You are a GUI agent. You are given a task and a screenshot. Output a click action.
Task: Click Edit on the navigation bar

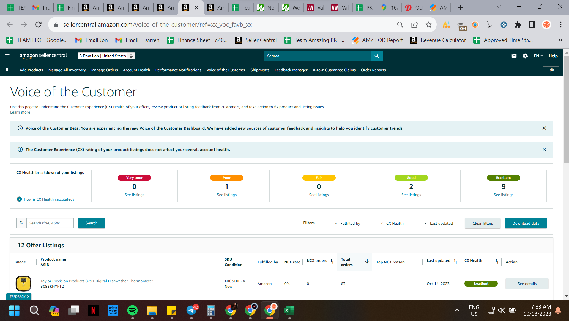tap(551, 70)
